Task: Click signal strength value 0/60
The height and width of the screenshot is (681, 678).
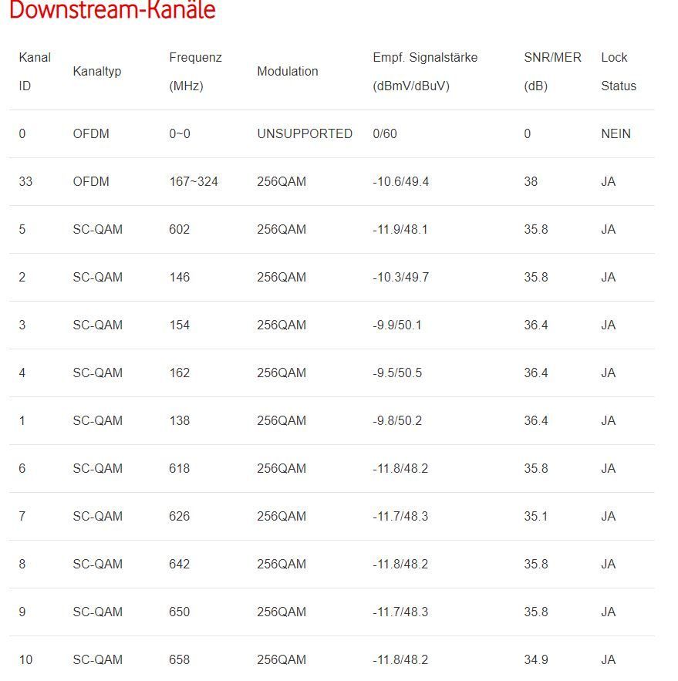Action: click(x=385, y=133)
